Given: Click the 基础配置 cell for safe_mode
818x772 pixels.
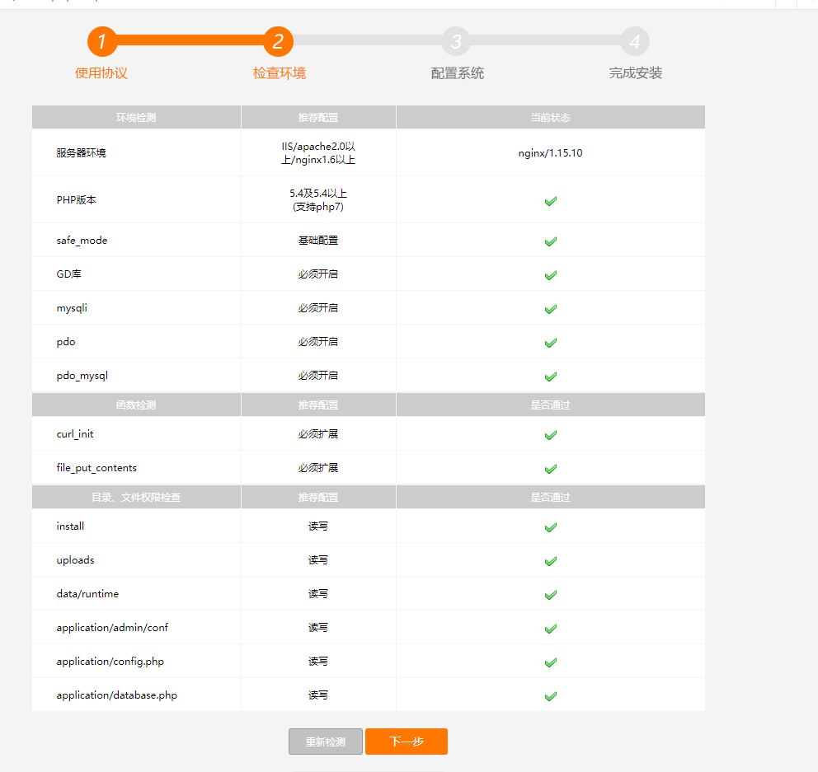Looking at the screenshot, I should pos(318,241).
